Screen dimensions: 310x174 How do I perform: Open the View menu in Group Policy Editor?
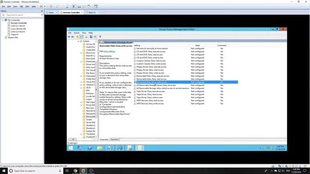(x=84, y=33)
